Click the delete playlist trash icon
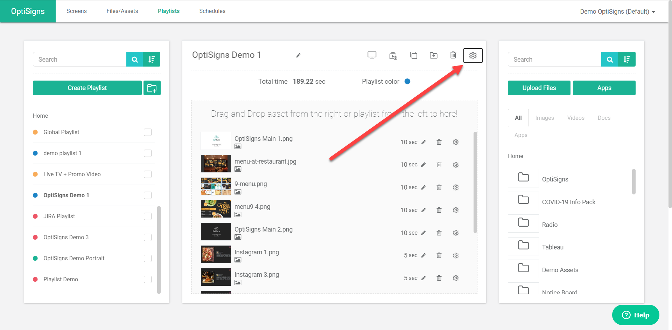Image resolution: width=672 pixels, height=330 pixels. tap(453, 55)
